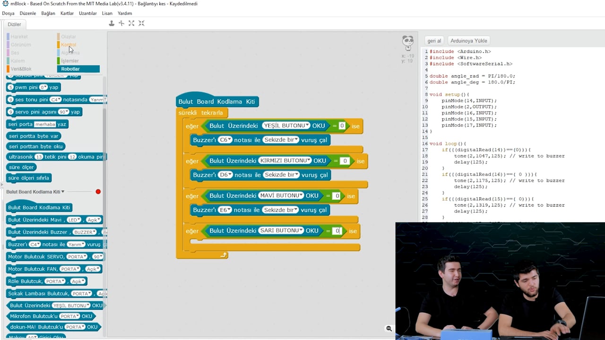Select the shrink sprite tool icon
The width and height of the screenshot is (605, 340).
(x=141, y=23)
